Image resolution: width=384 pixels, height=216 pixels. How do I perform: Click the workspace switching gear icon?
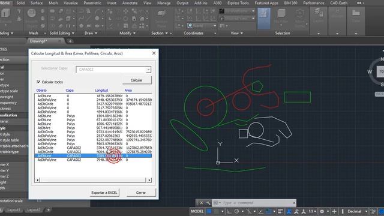322,211
